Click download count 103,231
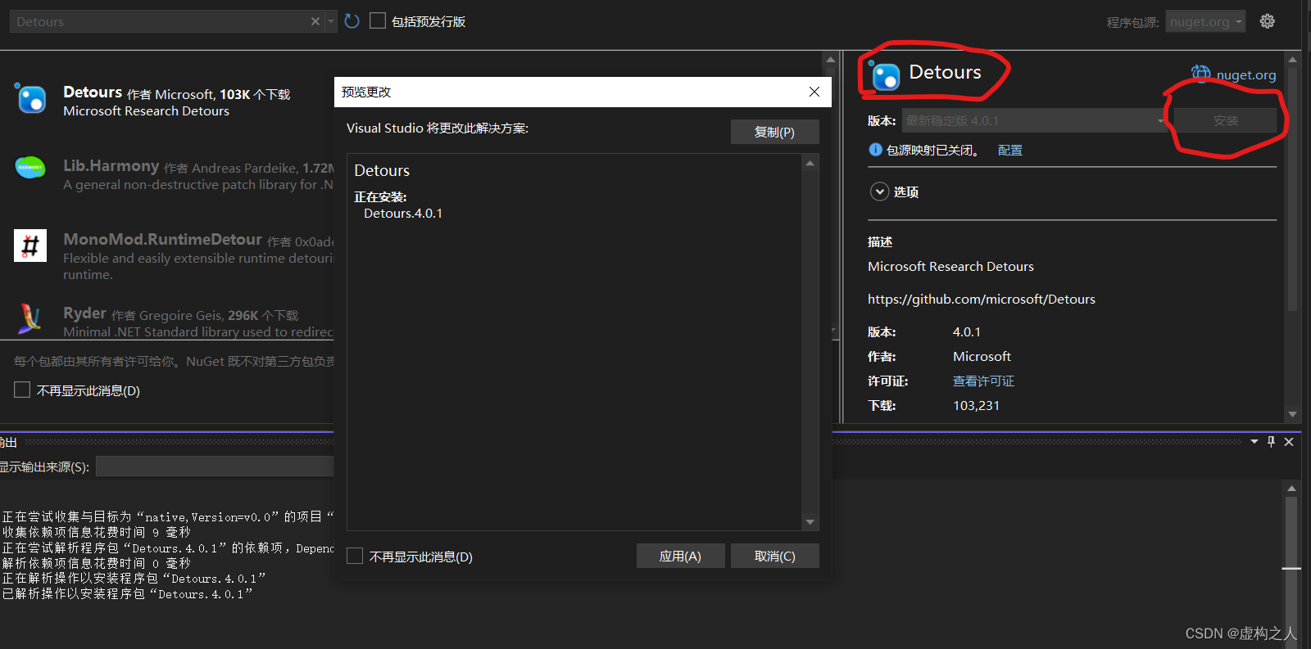The height and width of the screenshot is (649, 1311). [x=976, y=406]
